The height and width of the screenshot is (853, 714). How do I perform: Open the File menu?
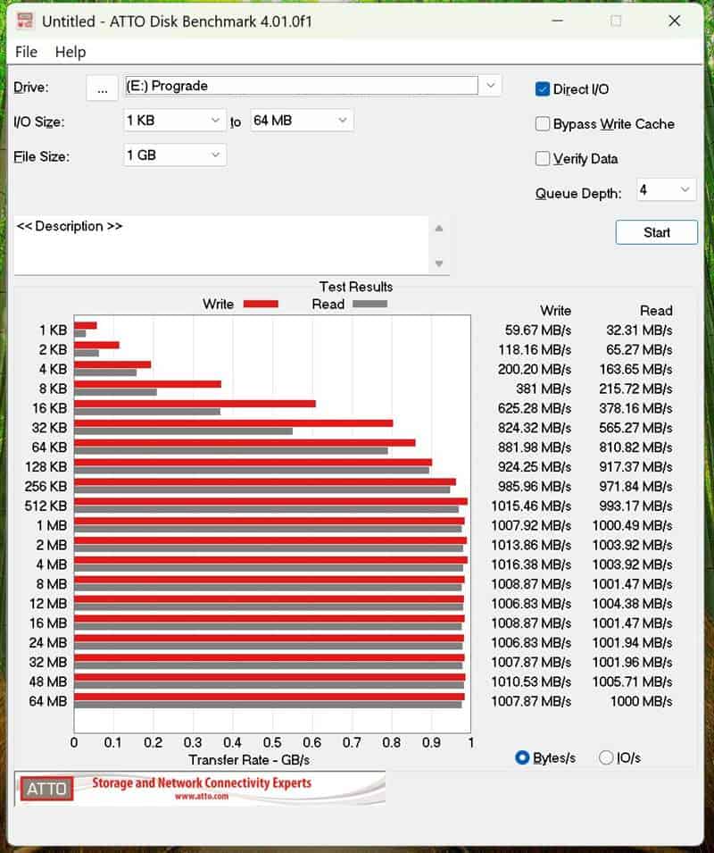click(x=26, y=52)
